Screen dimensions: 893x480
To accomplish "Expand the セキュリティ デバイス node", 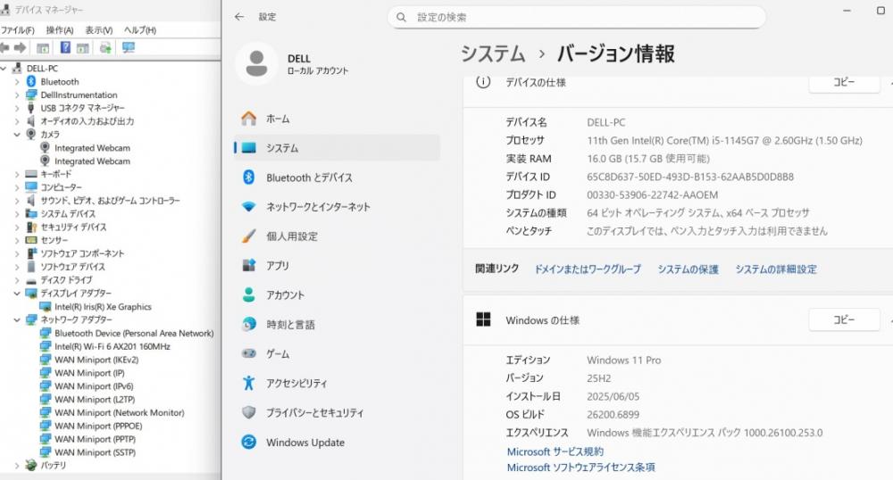I will coord(17,227).
